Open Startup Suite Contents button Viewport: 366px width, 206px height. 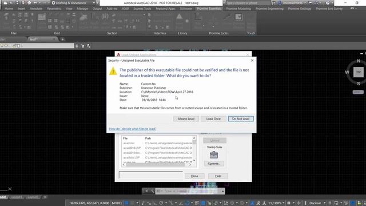pos(214,164)
